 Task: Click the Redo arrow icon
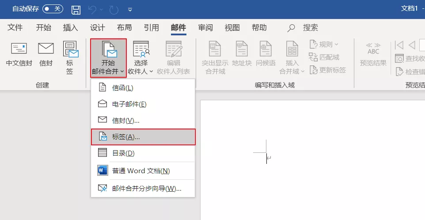point(114,10)
